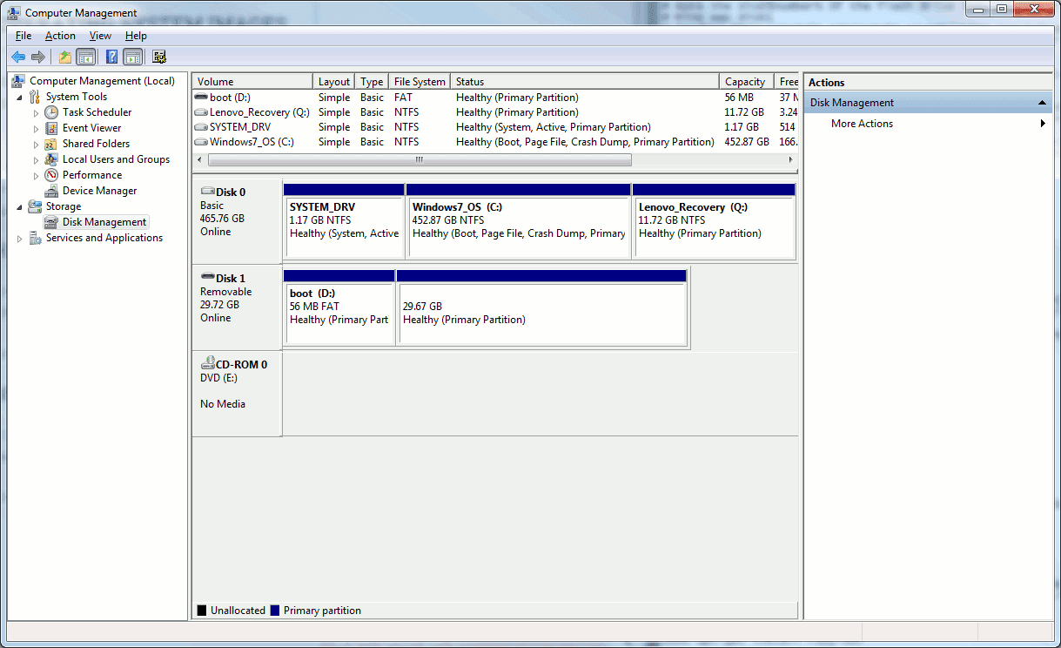This screenshot has width=1061, height=648.
Task: Sort by the Type column header
Action: [x=372, y=82]
